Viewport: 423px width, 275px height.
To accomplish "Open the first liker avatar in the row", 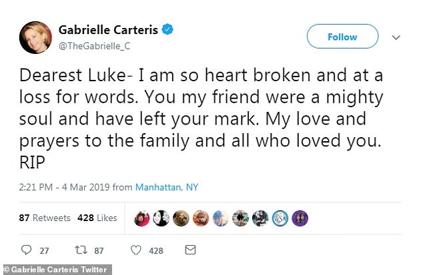I will pyautogui.click(x=141, y=218).
